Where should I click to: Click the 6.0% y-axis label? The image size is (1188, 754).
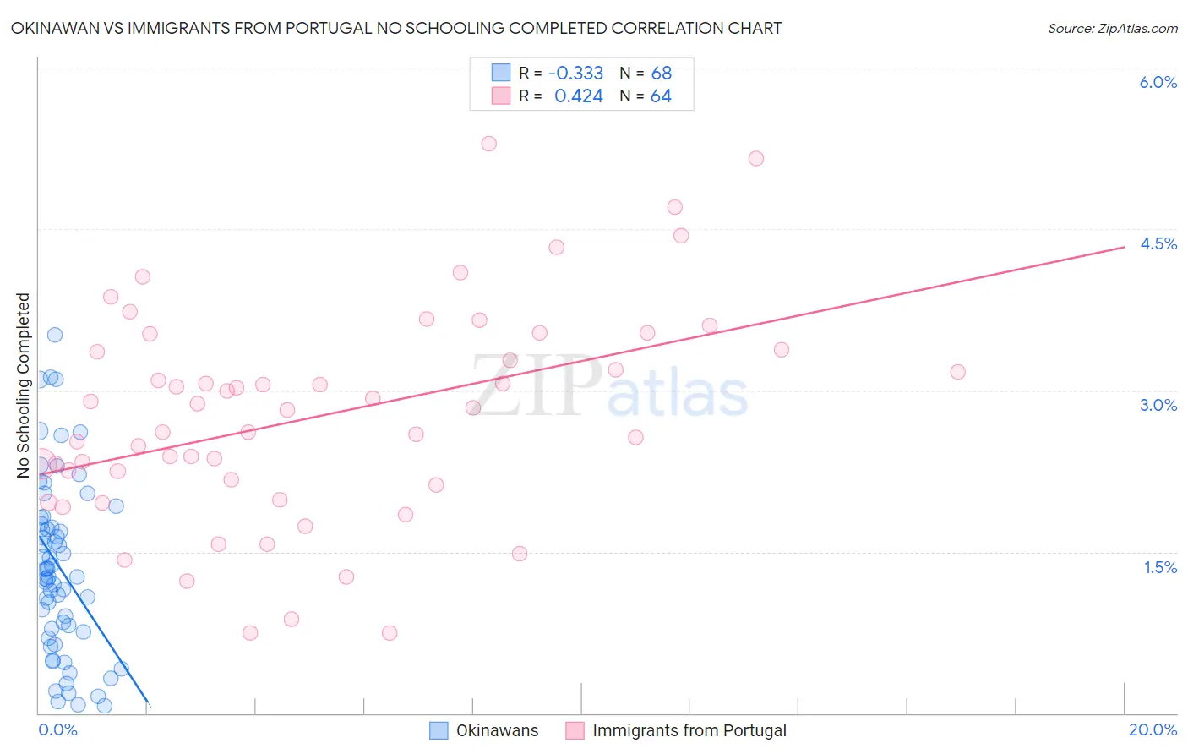[1158, 82]
